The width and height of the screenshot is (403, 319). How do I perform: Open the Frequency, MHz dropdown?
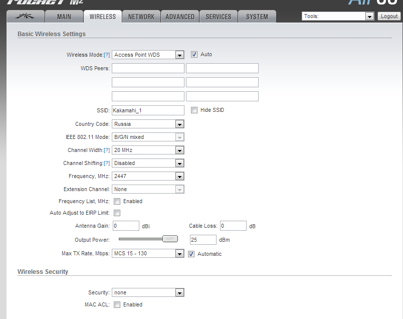click(x=148, y=176)
